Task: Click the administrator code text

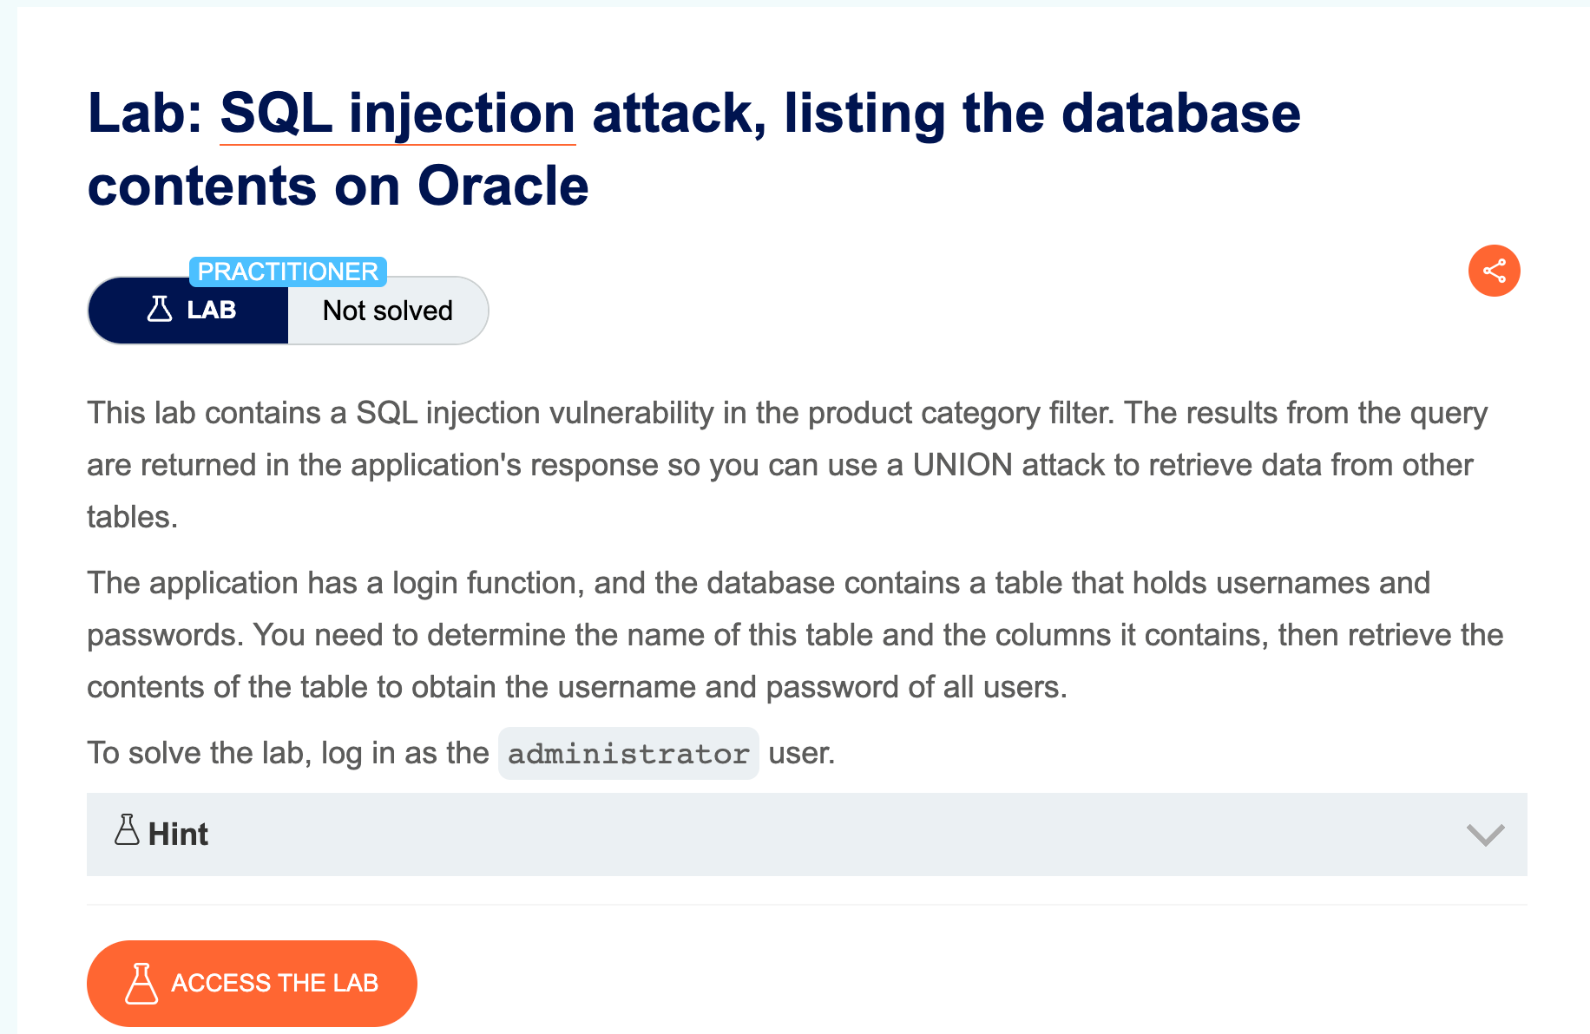Action: coord(628,754)
